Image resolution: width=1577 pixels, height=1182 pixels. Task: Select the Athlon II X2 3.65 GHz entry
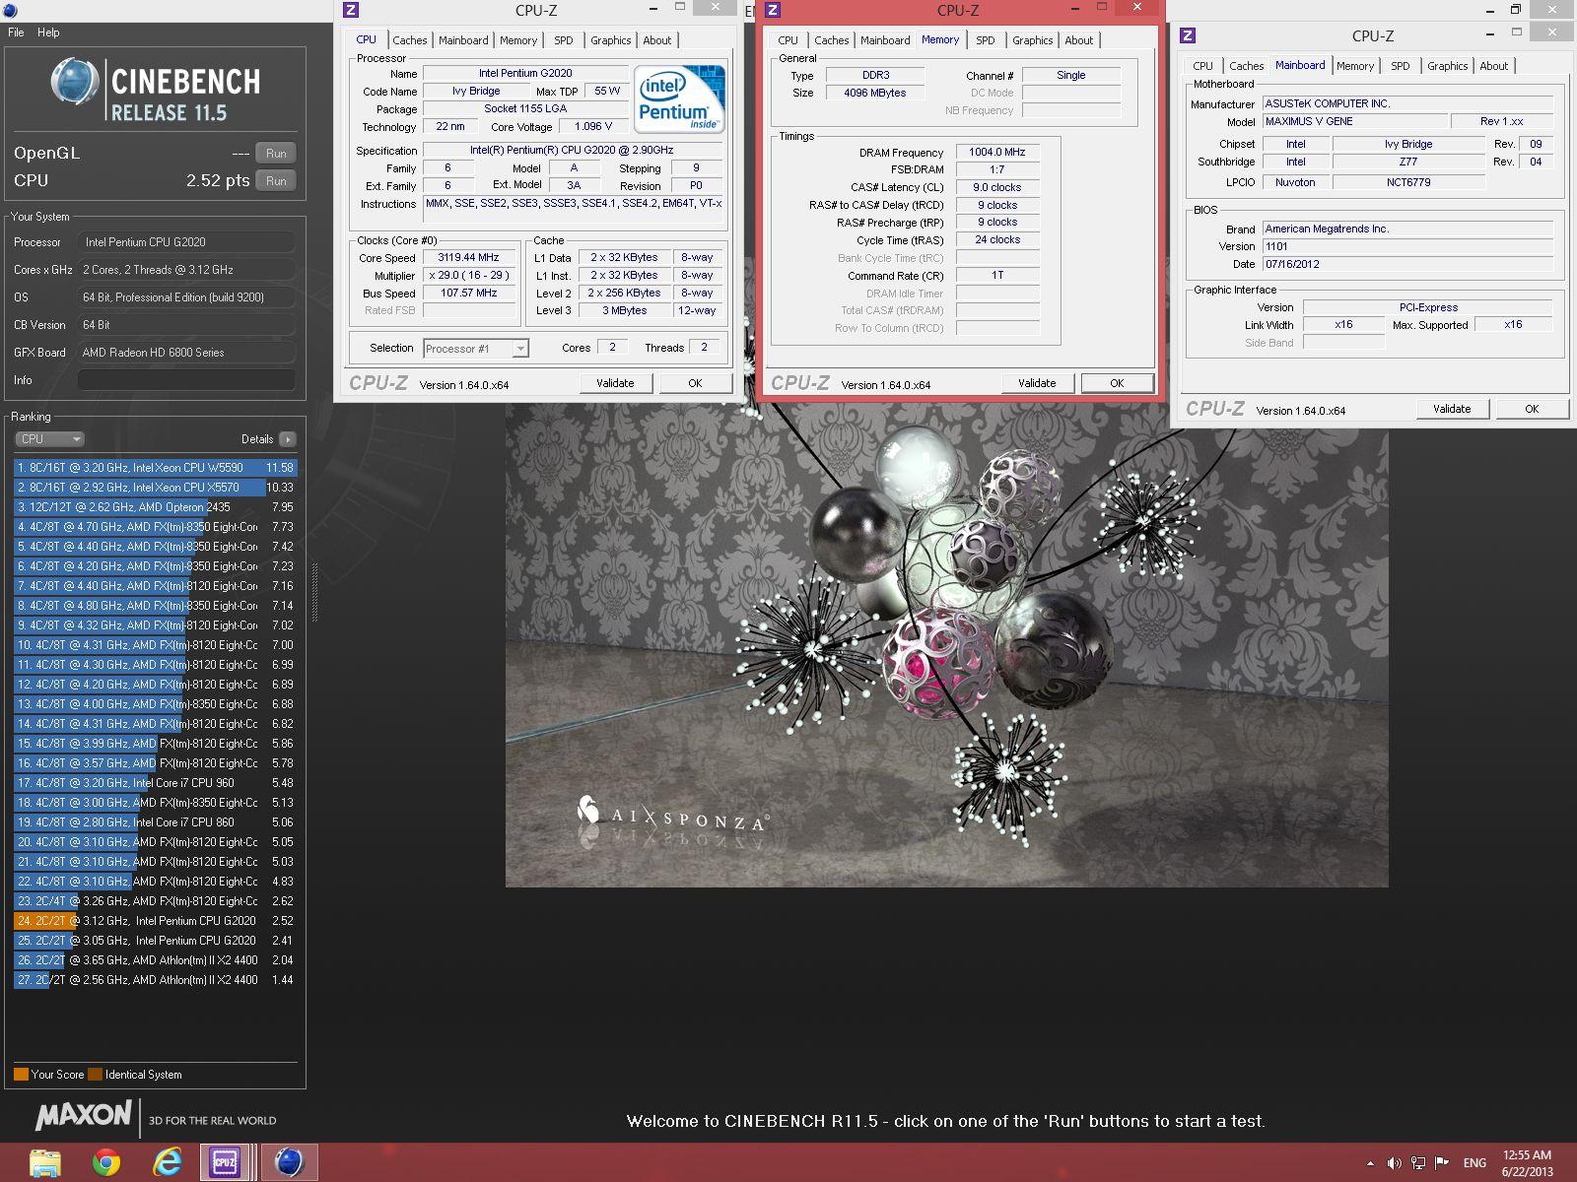click(x=155, y=960)
